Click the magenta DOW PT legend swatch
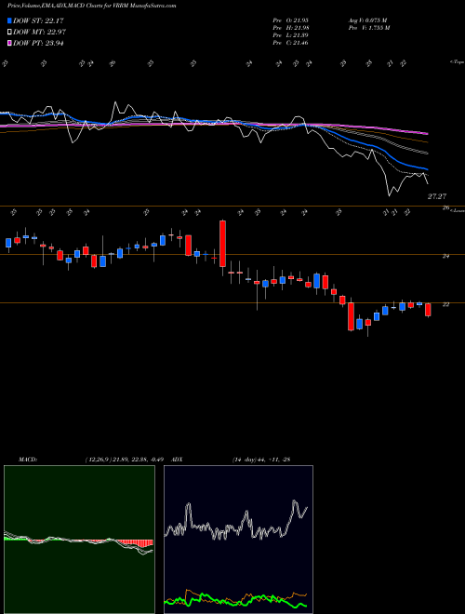 (x=10, y=43)
